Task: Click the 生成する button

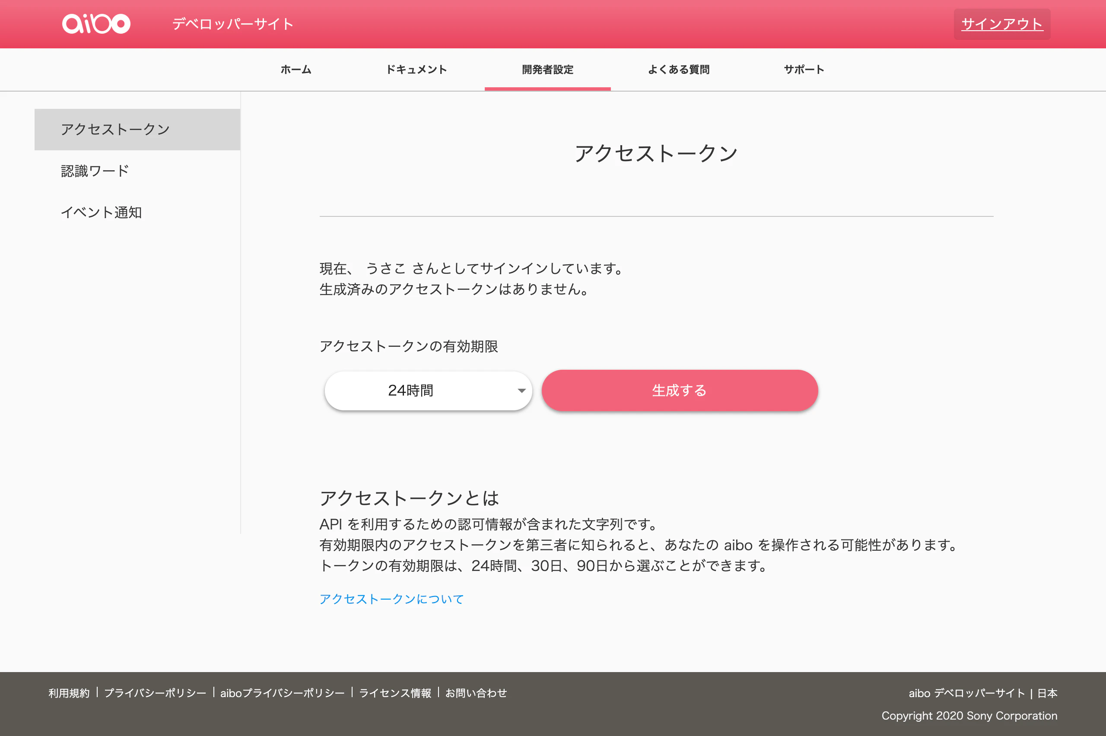Action: click(679, 390)
